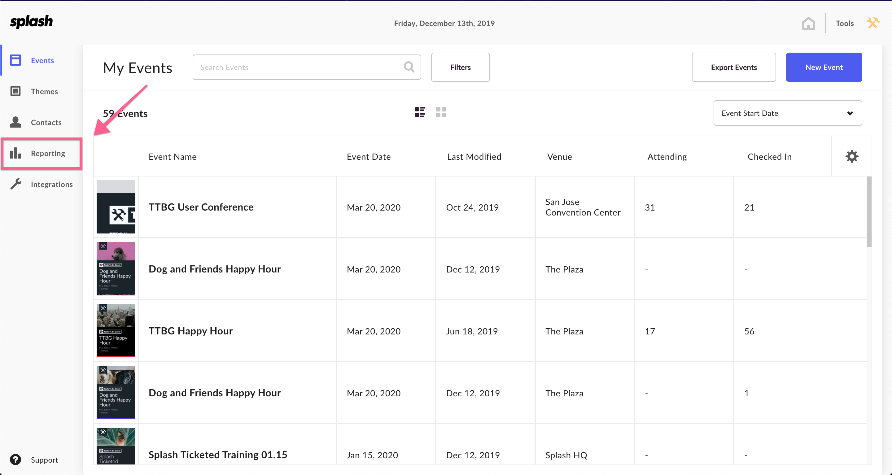This screenshot has width=892, height=475.
Task: Switch to grid view layout
Action: click(441, 112)
